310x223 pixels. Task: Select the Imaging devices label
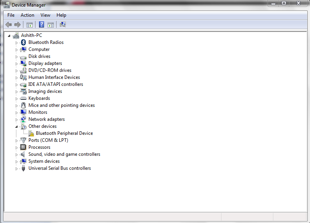tap(45, 91)
